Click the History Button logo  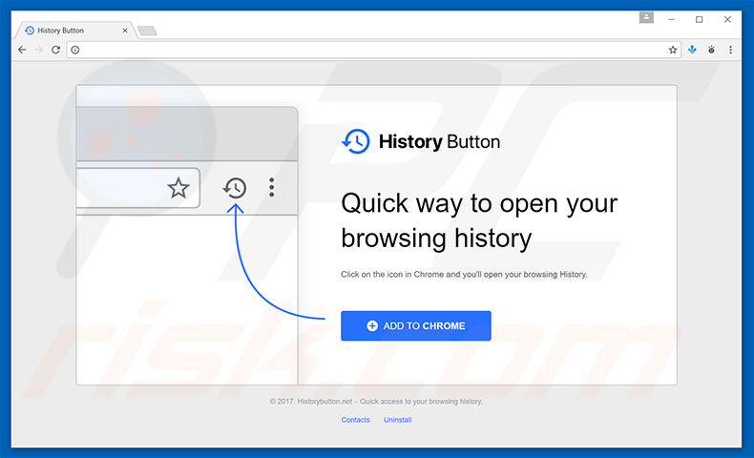[x=421, y=142]
